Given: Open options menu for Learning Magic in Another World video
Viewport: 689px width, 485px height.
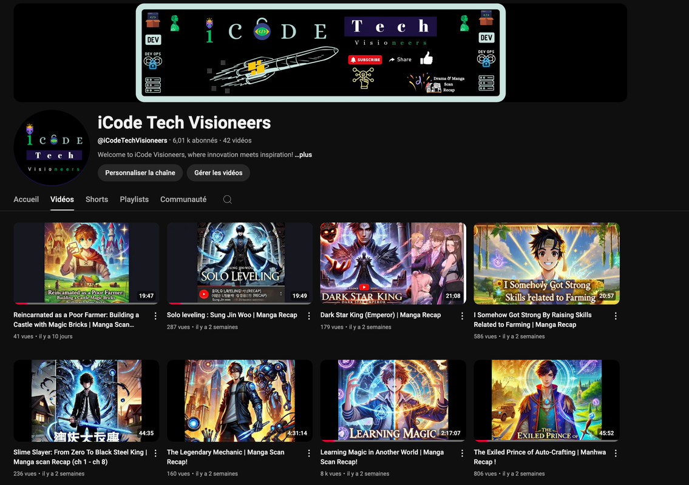Looking at the screenshot, I should click(x=462, y=453).
